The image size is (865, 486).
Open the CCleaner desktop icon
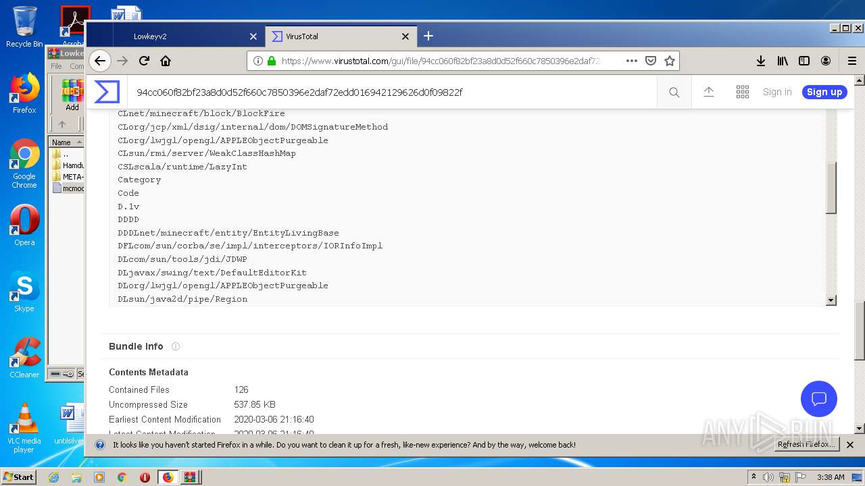point(24,358)
